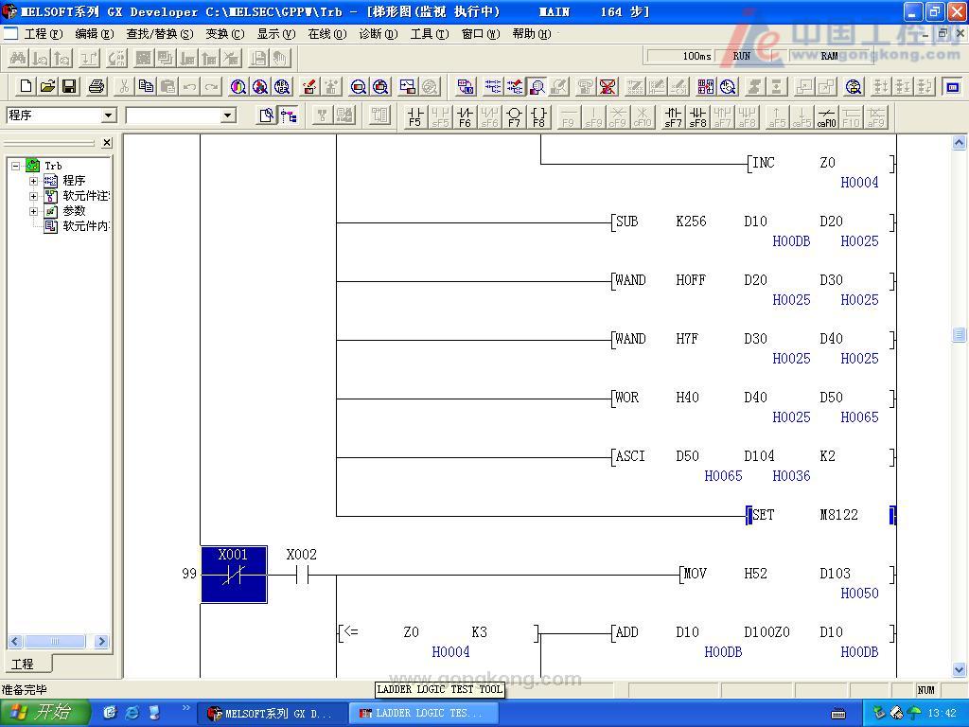Open an existing project with the folder icon
Screen dimensions: 969x727
[x=47, y=87]
